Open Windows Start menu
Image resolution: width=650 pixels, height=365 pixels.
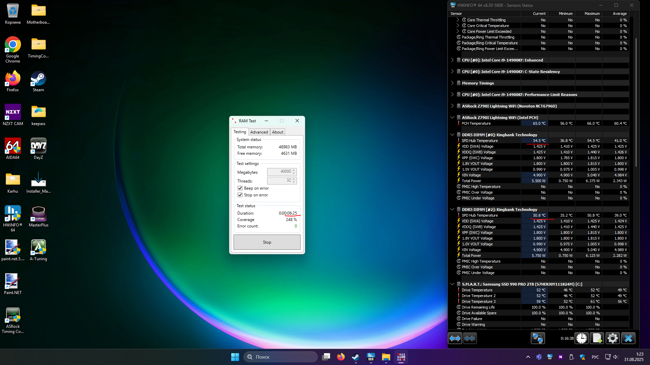click(235, 357)
